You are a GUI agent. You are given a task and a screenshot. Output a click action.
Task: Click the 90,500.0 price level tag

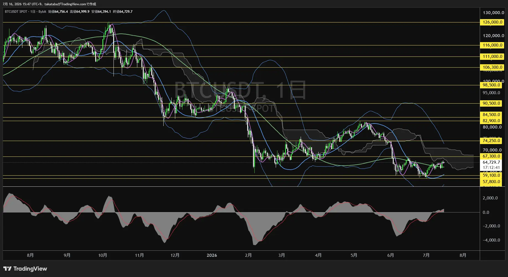coord(491,103)
